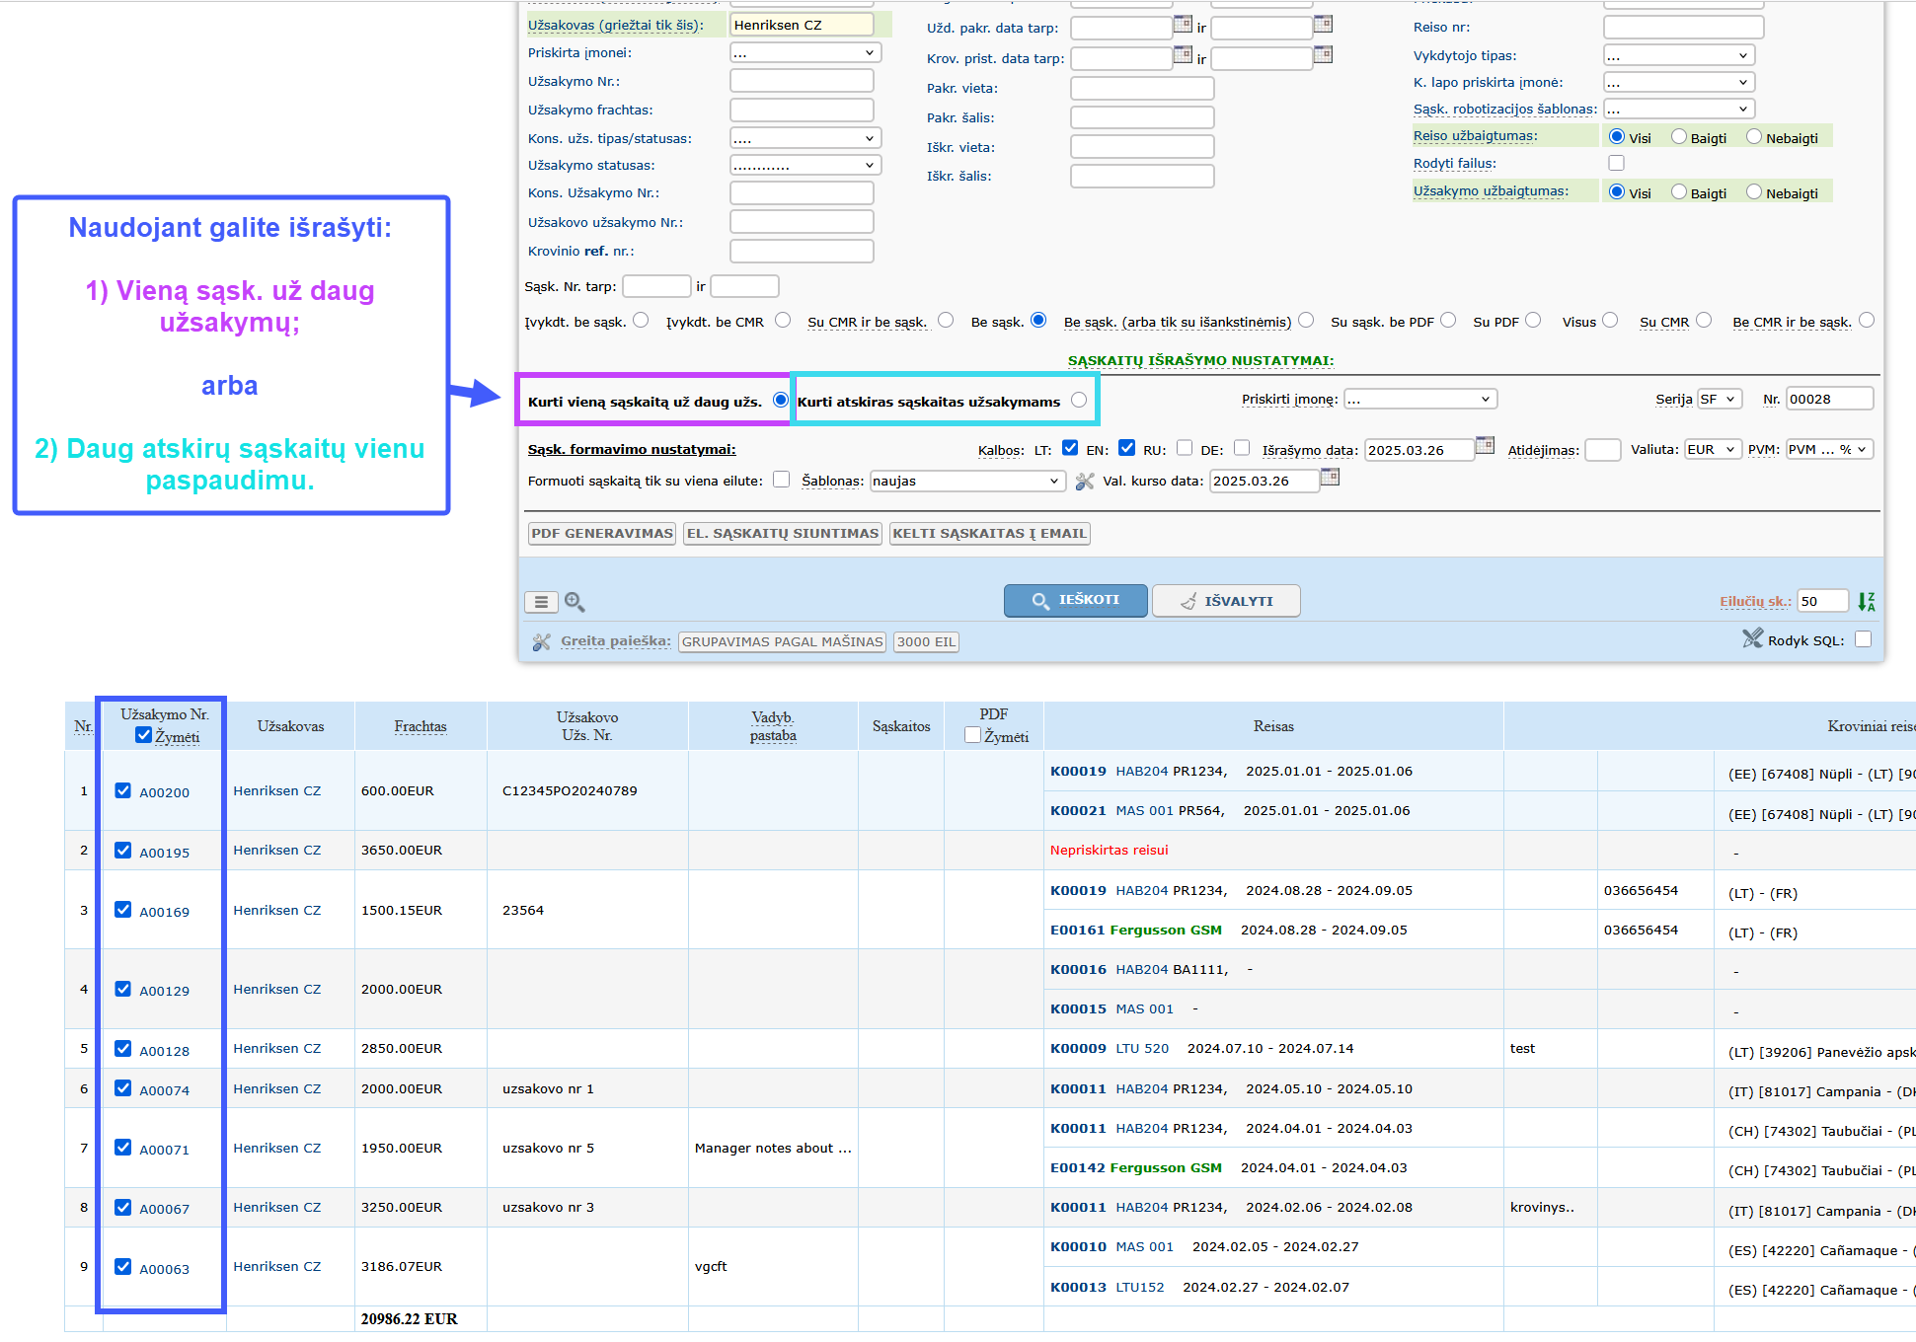Click the invoice Nr. 00028 field

(x=1829, y=400)
